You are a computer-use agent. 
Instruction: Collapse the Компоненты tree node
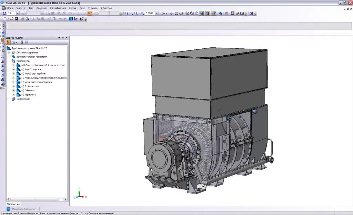click(9, 61)
